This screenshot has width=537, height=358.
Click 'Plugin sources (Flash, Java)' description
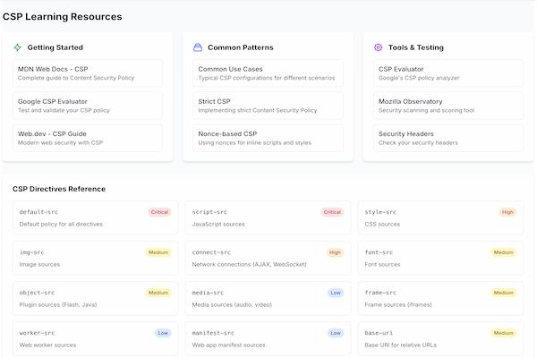click(x=58, y=304)
